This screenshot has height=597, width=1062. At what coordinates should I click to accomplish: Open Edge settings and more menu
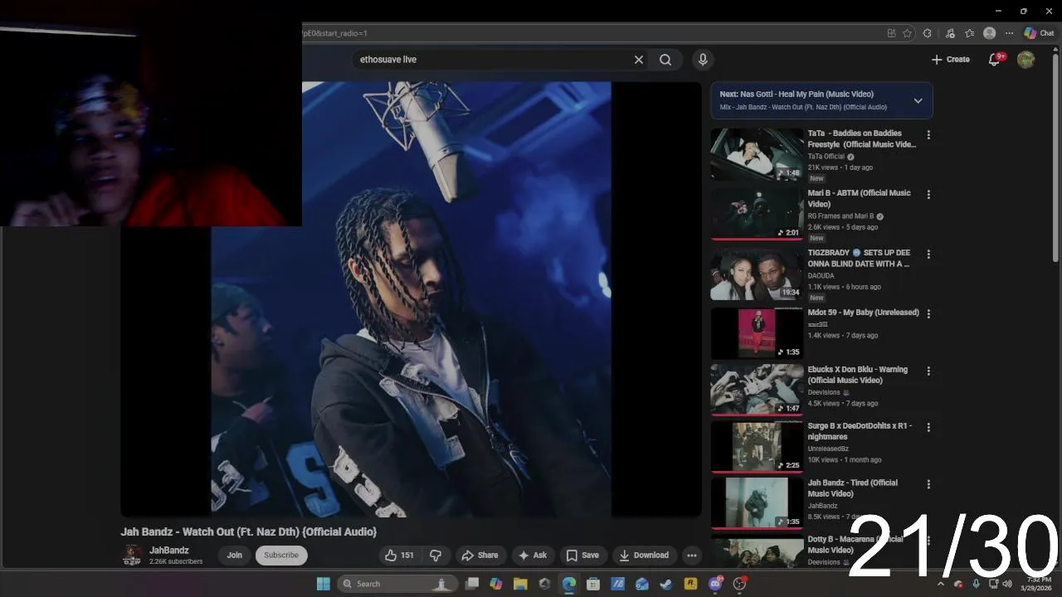[1009, 33]
